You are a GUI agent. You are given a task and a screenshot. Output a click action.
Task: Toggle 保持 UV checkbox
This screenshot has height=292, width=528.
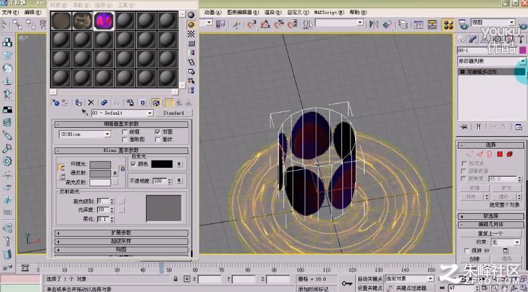click(467, 251)
